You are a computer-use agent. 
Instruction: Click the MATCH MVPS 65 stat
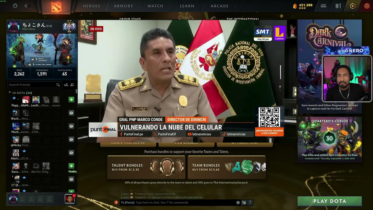pos(65,73)
